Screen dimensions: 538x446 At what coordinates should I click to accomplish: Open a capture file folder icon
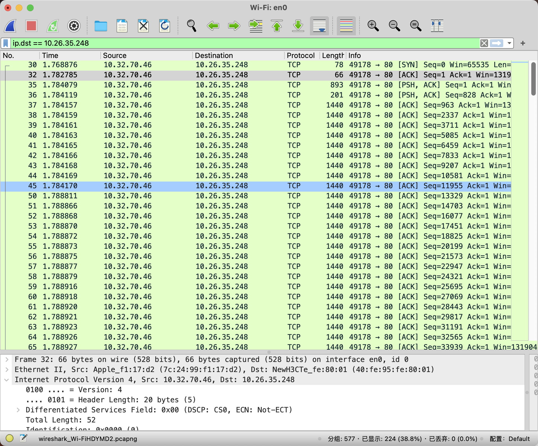(101, 26)
